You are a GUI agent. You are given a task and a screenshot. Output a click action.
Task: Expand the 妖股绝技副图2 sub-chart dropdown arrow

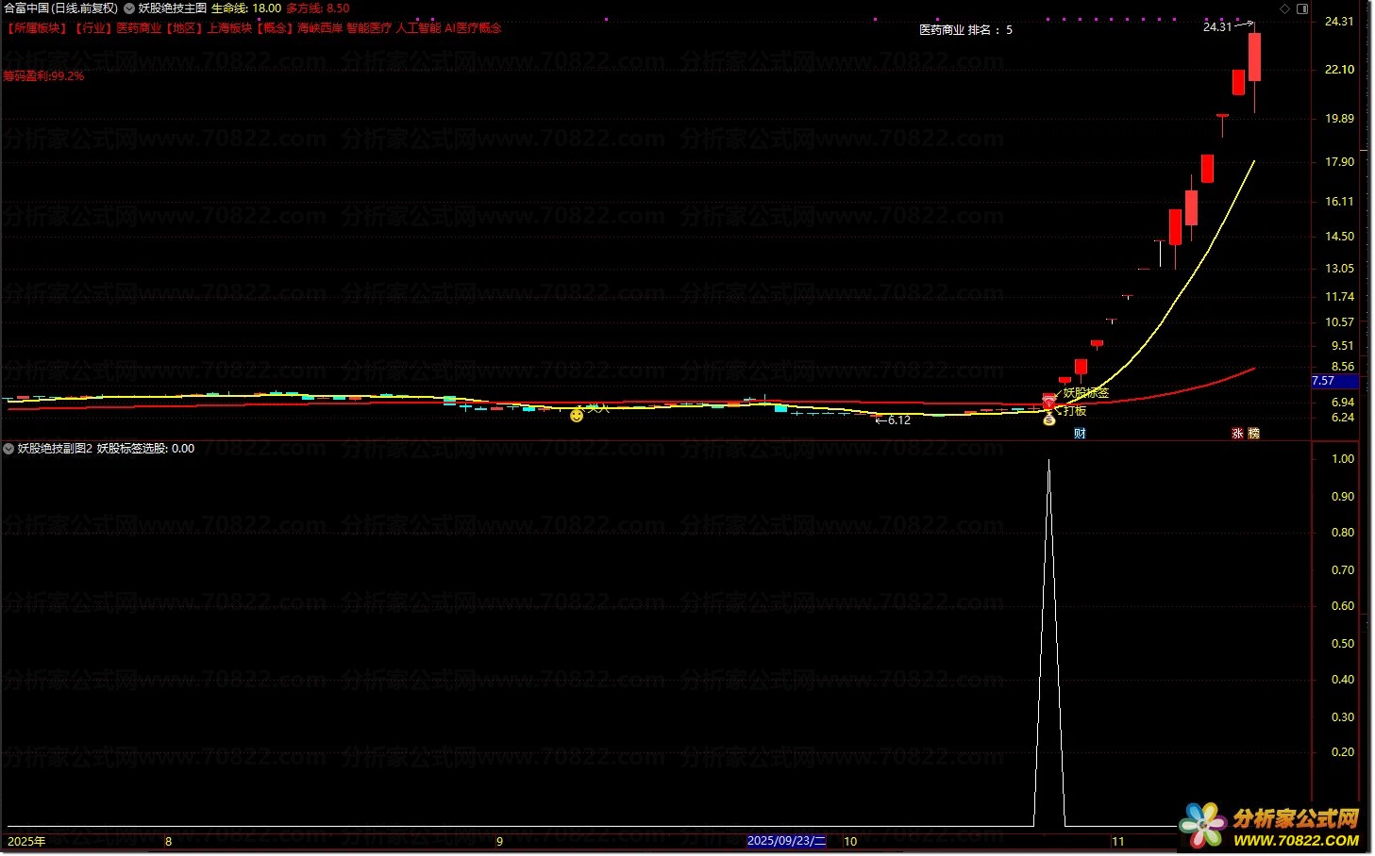[9, 449]
